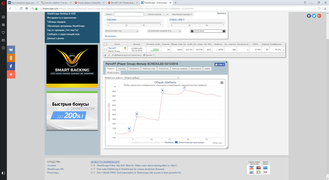
Task: Open the 'Группы' dropdown under the table
Action: (x=149, y=55)
